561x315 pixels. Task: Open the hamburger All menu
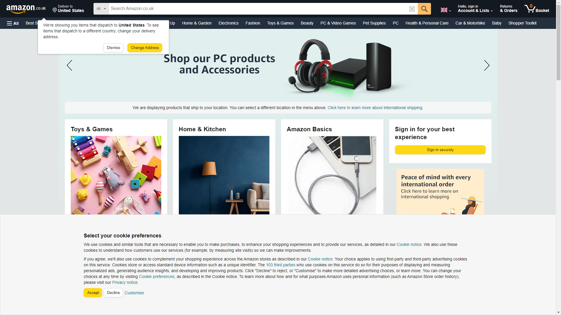13,23
